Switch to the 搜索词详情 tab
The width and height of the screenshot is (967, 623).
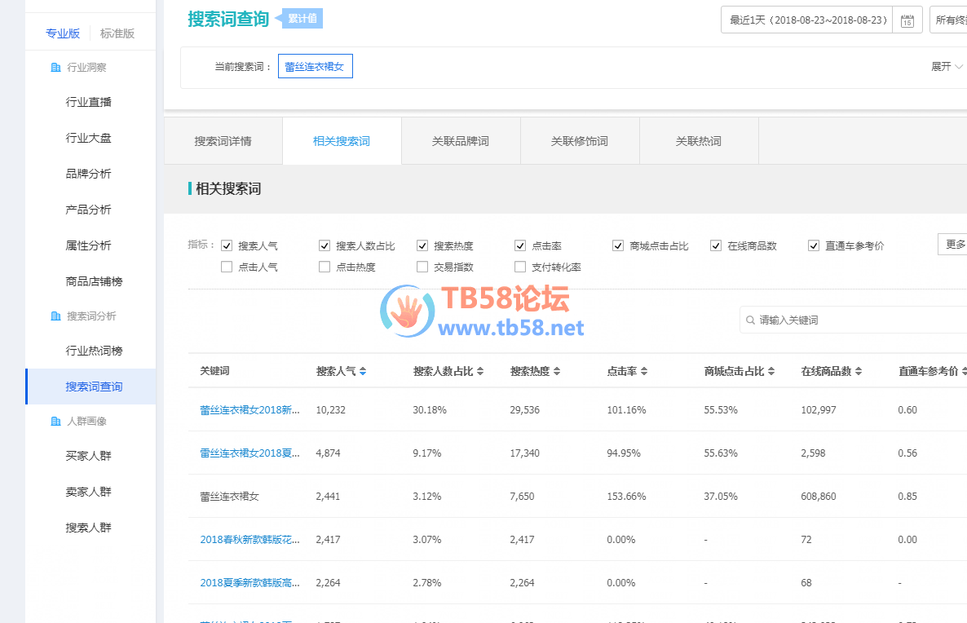tap(223, 141)
